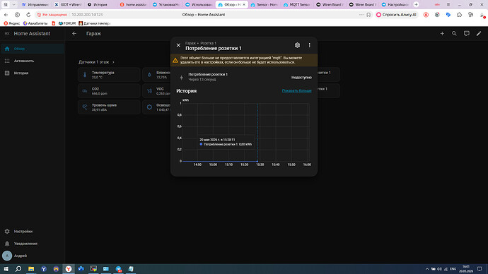
Task: Open Windows Start menu on taskbar
Action: 6,269
